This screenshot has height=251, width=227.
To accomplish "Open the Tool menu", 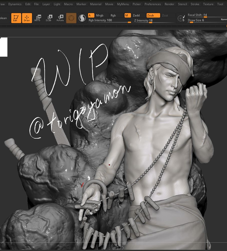I will pos(220,4).
